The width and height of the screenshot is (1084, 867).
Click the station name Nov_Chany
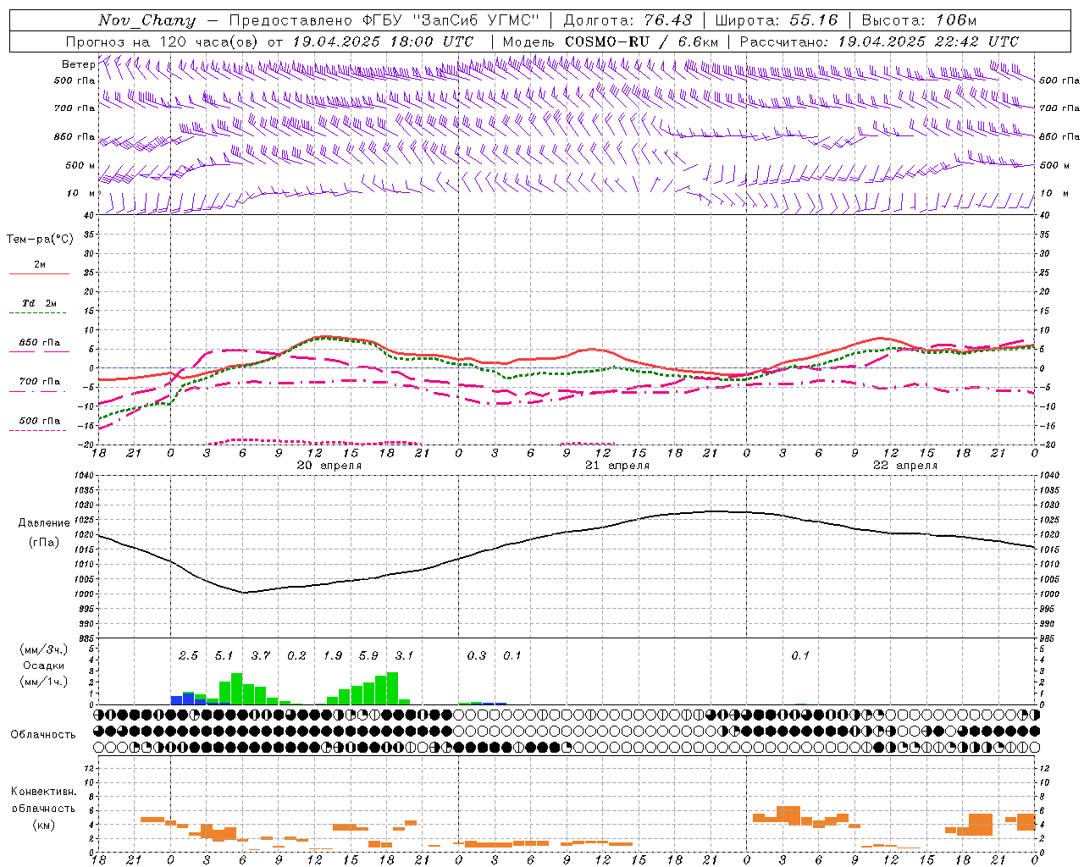[147, 20]
